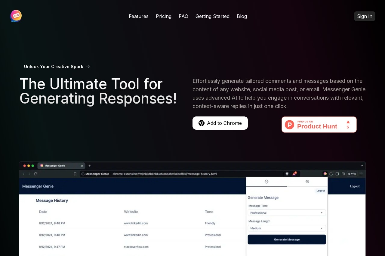
Task: Click the Add to Chrome button
Action: tap(220, 123)
